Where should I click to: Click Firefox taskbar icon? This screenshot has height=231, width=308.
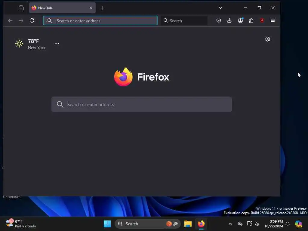coord(201,224)
